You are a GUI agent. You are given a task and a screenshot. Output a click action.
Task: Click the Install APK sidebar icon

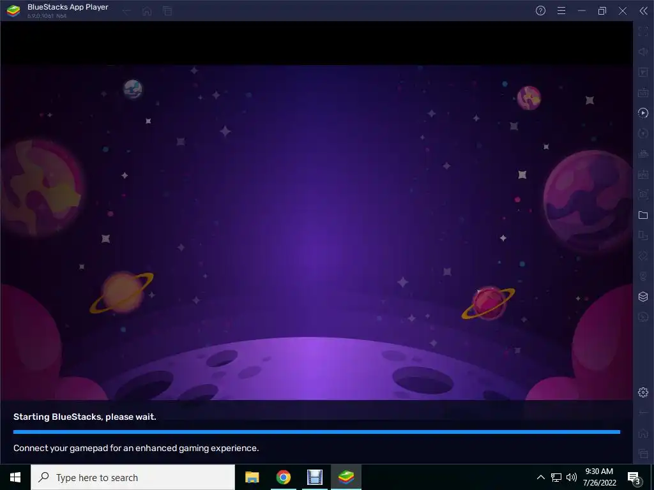pyautogui.click(x=643, y=174)
